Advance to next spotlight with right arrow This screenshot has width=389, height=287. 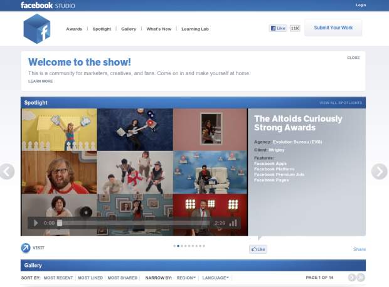coord(380,171)
